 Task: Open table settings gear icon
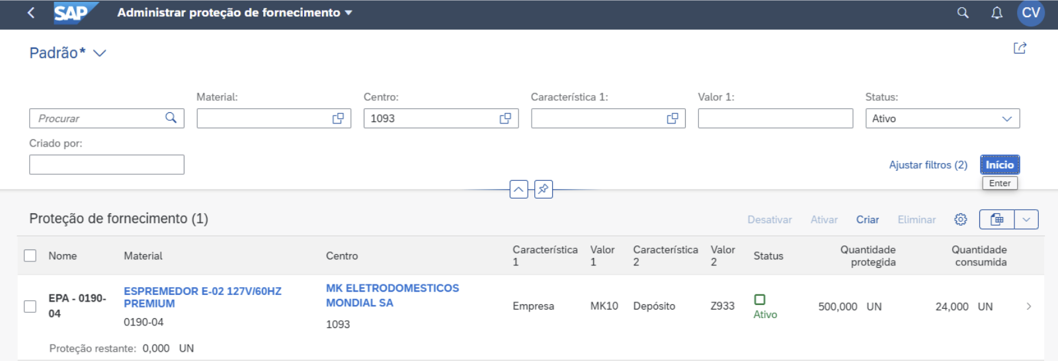(x=961, y=219)
